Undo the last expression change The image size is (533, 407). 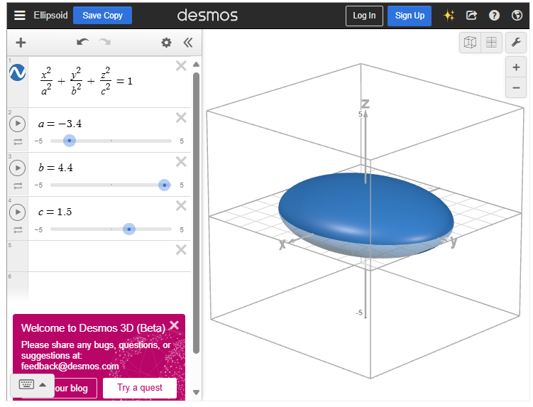click(83, 43)
